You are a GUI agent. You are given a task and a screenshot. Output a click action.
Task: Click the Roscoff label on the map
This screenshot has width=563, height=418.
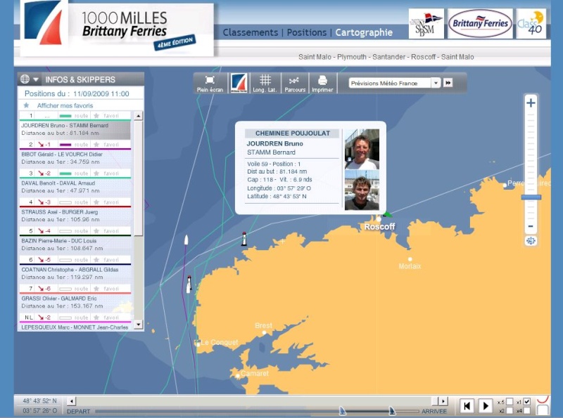[379, 227]
